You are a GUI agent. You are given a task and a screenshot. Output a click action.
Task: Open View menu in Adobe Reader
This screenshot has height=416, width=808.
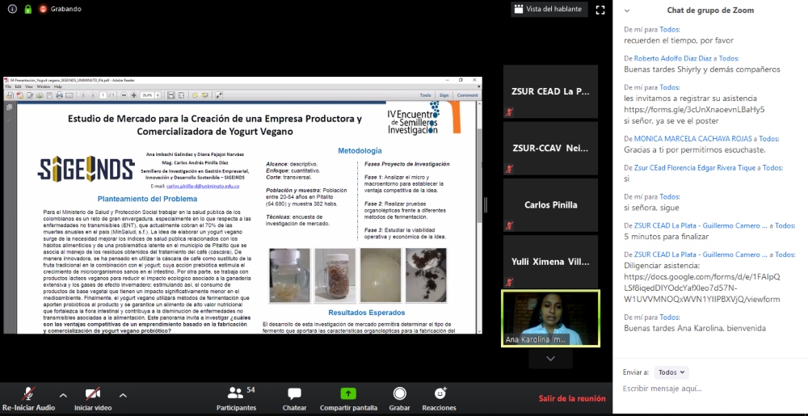click(29, 86)
